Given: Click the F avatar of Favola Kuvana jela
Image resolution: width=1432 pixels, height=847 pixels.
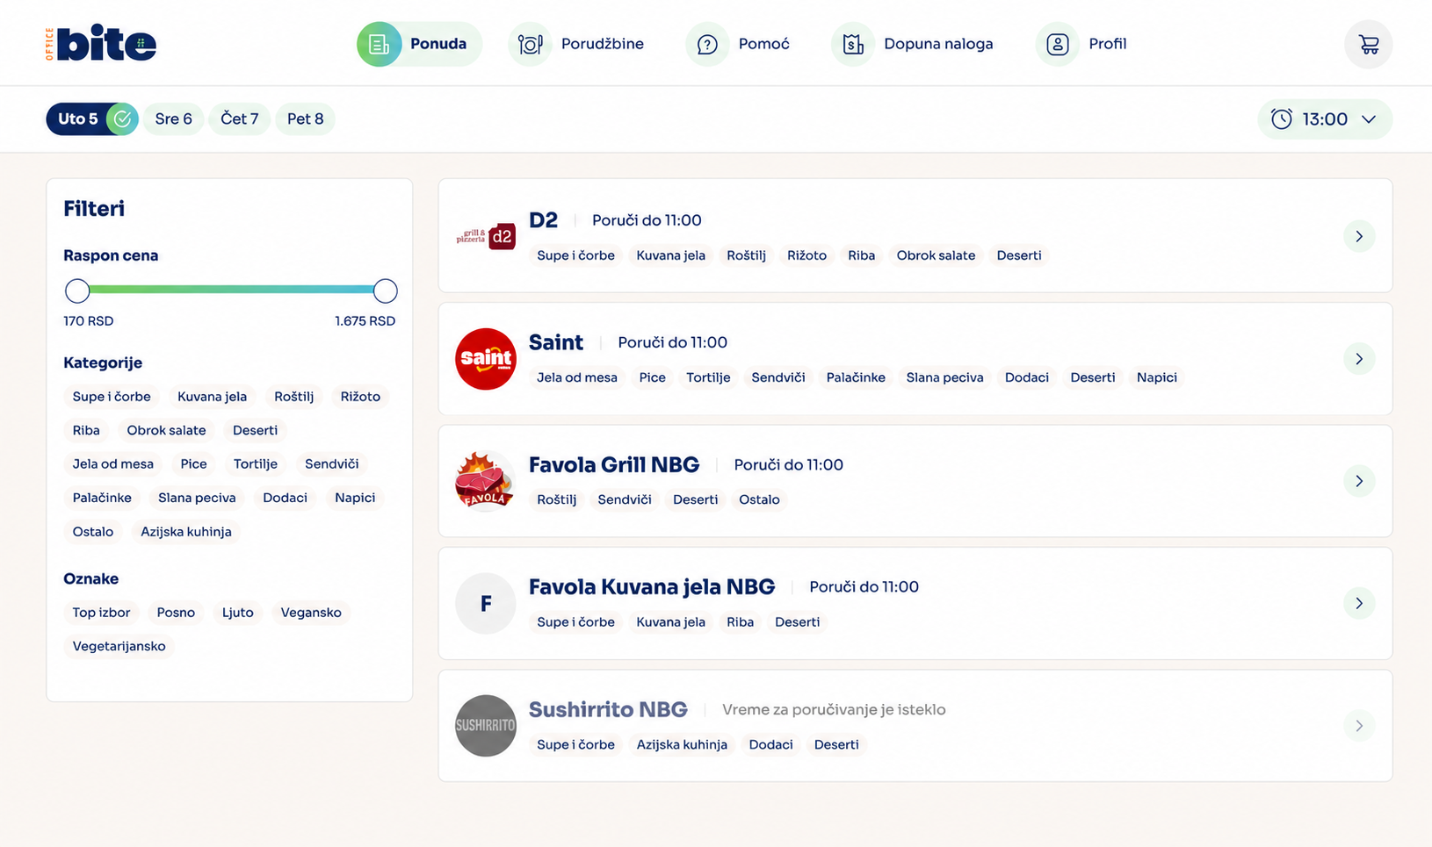Looking at the screenshot, I should pos(486,604).
